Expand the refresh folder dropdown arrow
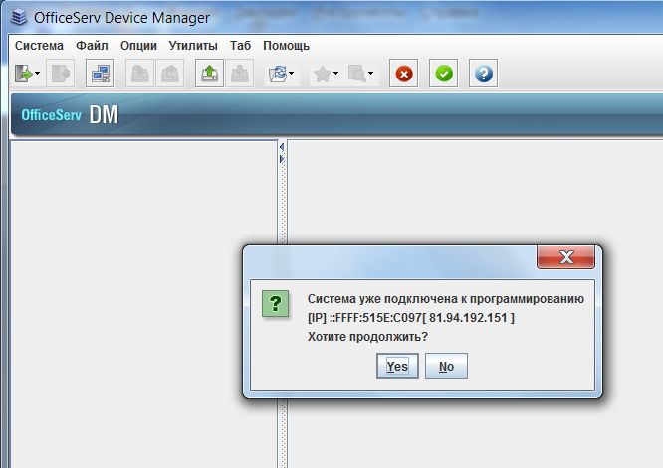This screenshot has height=468, width=663. pos(292,74)
